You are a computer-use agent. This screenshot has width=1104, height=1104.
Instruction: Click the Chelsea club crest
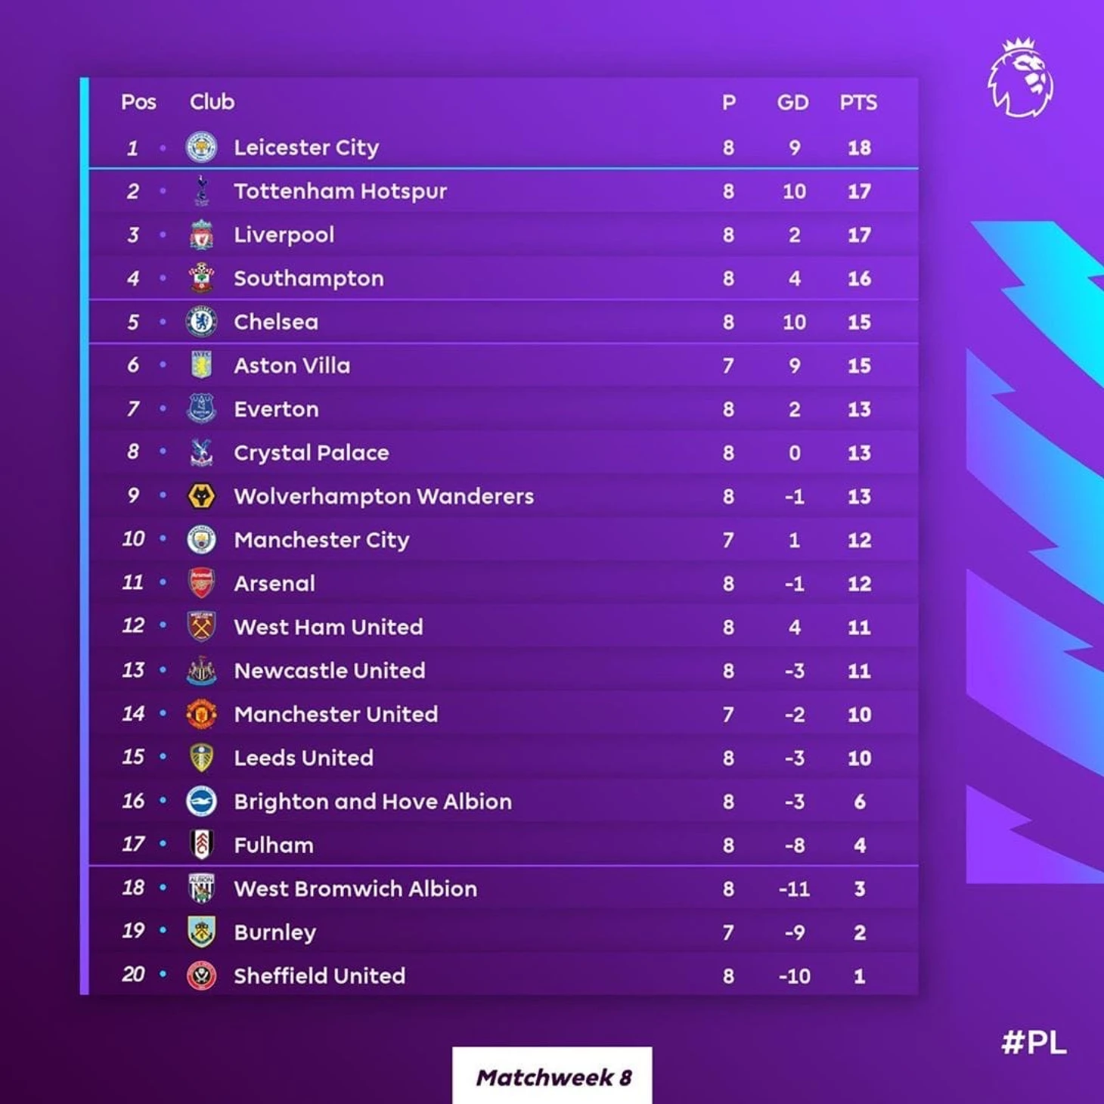[201, 321]
